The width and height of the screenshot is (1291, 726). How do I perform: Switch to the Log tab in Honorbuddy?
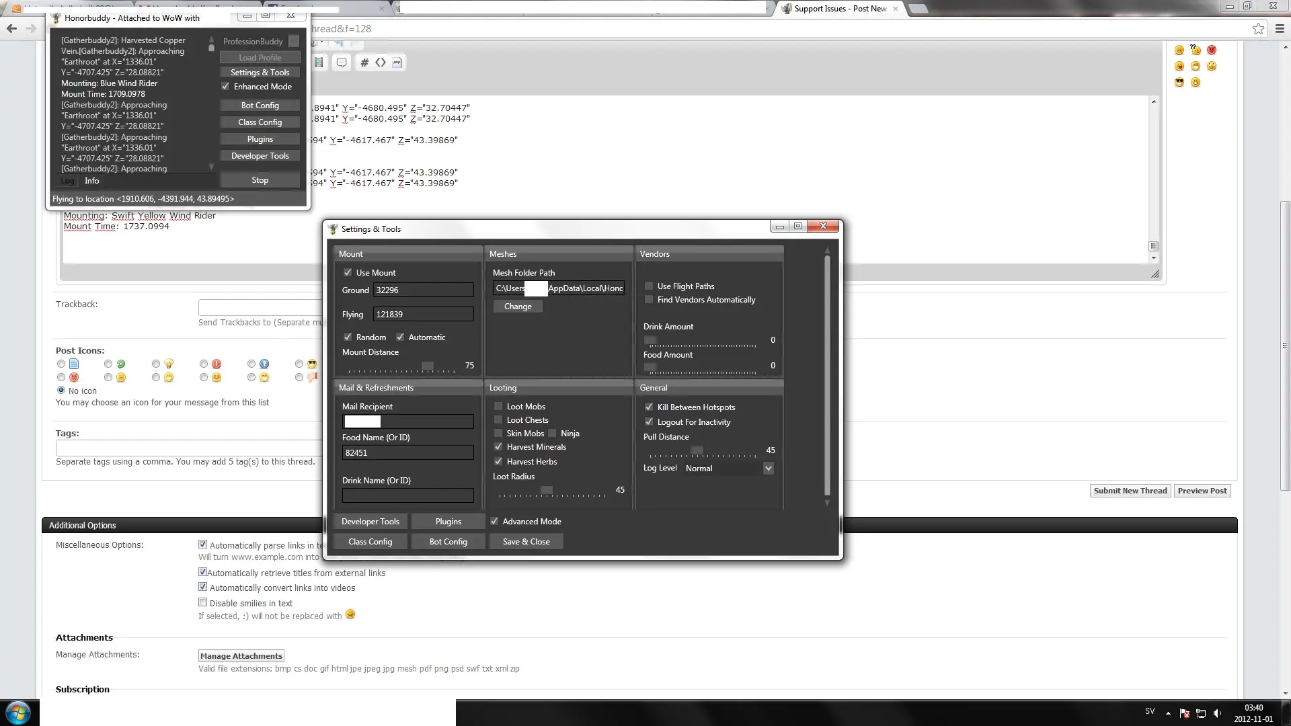point(67,180)
